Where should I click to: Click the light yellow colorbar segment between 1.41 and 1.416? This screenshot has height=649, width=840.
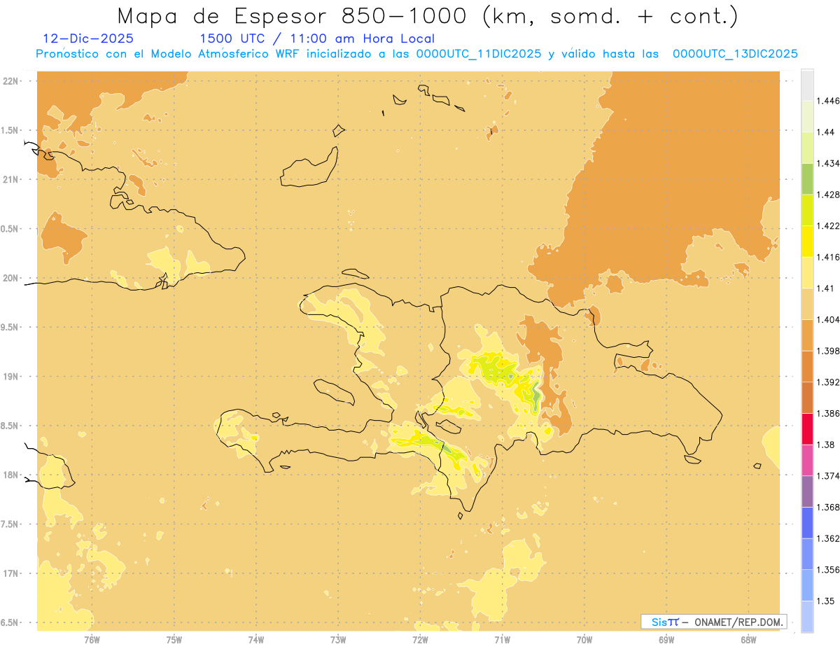pos(807,272)
